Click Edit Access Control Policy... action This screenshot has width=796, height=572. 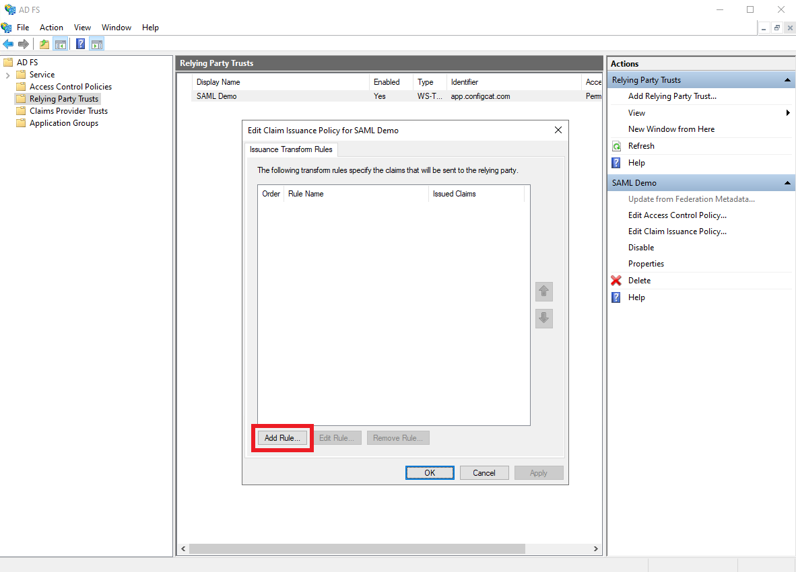click(x=677, y=215)
